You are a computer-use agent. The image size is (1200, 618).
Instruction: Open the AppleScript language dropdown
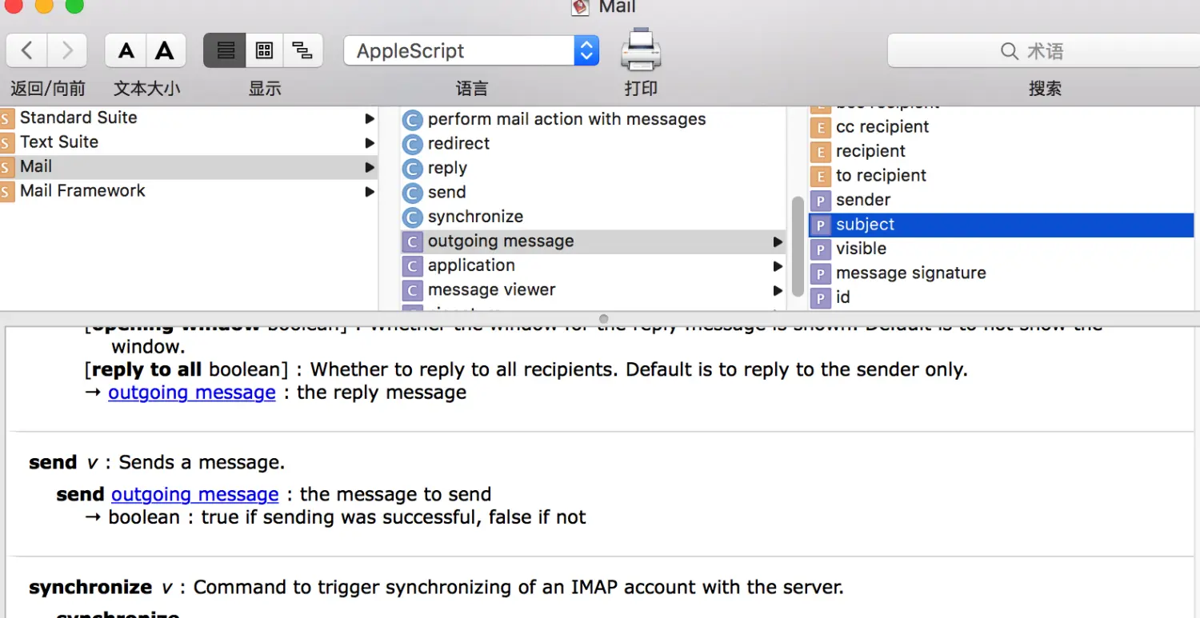[471, 51]
